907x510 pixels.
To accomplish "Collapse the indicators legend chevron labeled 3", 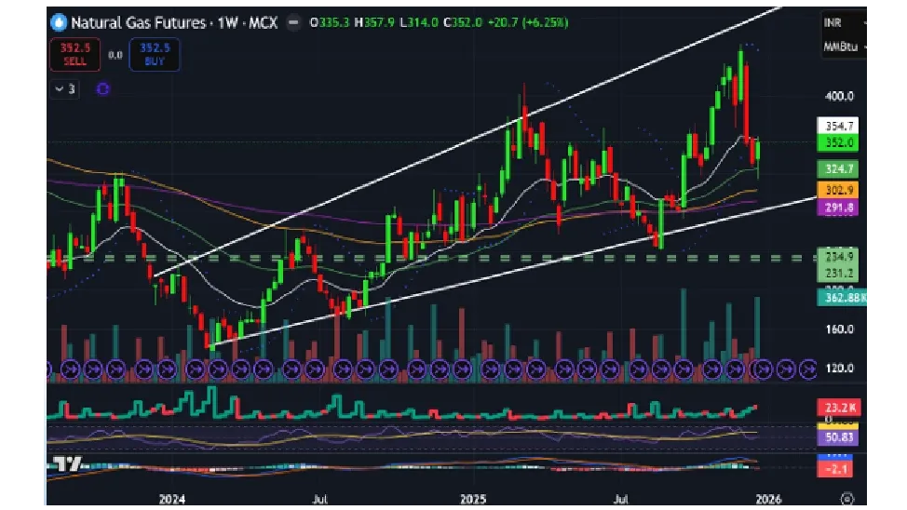I will [x=65, y=89].
